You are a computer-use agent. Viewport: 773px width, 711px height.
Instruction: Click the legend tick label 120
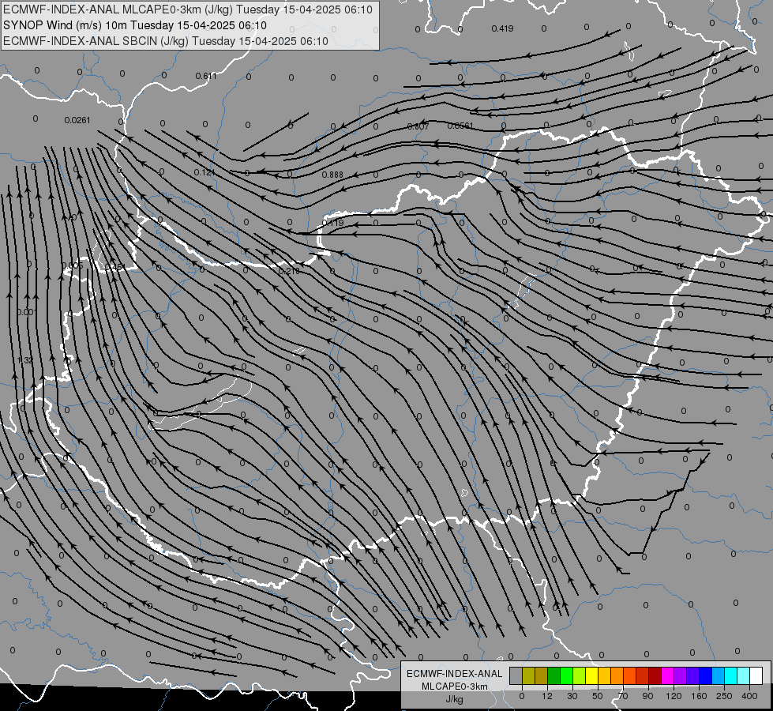click(674, 696)
